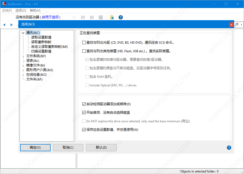Click the second list-style view toolbar icon
The width and height of the screenshot is (244, 174).
coord(92,17)
